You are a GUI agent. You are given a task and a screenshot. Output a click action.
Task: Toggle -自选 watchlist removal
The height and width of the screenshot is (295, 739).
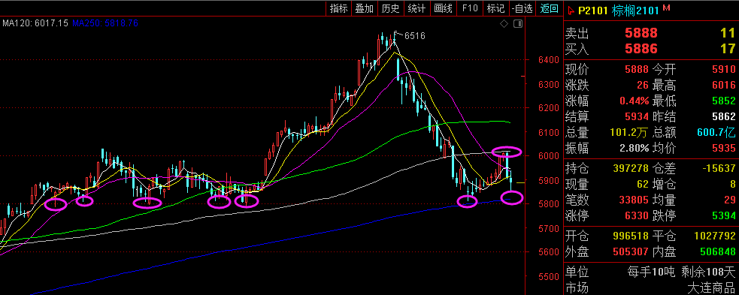pyautogui.click(x=522, y=8)
